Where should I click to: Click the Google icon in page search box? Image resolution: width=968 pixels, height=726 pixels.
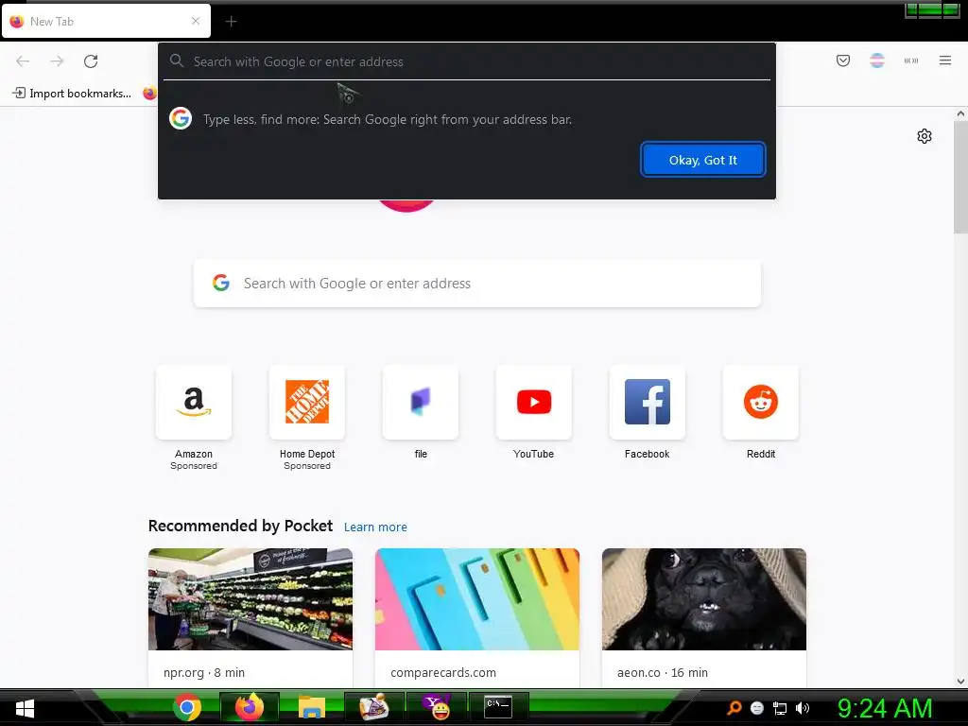click(221, 284)
